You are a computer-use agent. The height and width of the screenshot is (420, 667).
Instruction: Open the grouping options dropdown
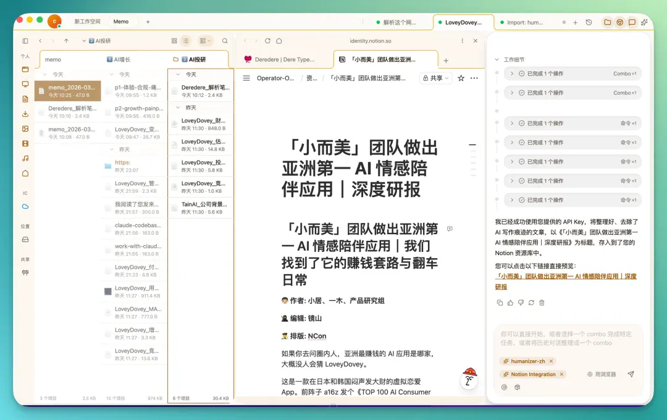205,41
